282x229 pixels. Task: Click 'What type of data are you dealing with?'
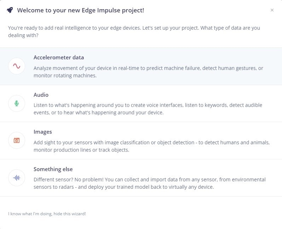pyautogui.click(x=231, y=28)
